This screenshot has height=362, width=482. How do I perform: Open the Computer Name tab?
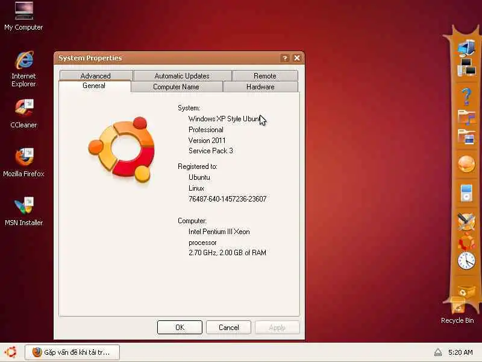[x=176, y=87]
